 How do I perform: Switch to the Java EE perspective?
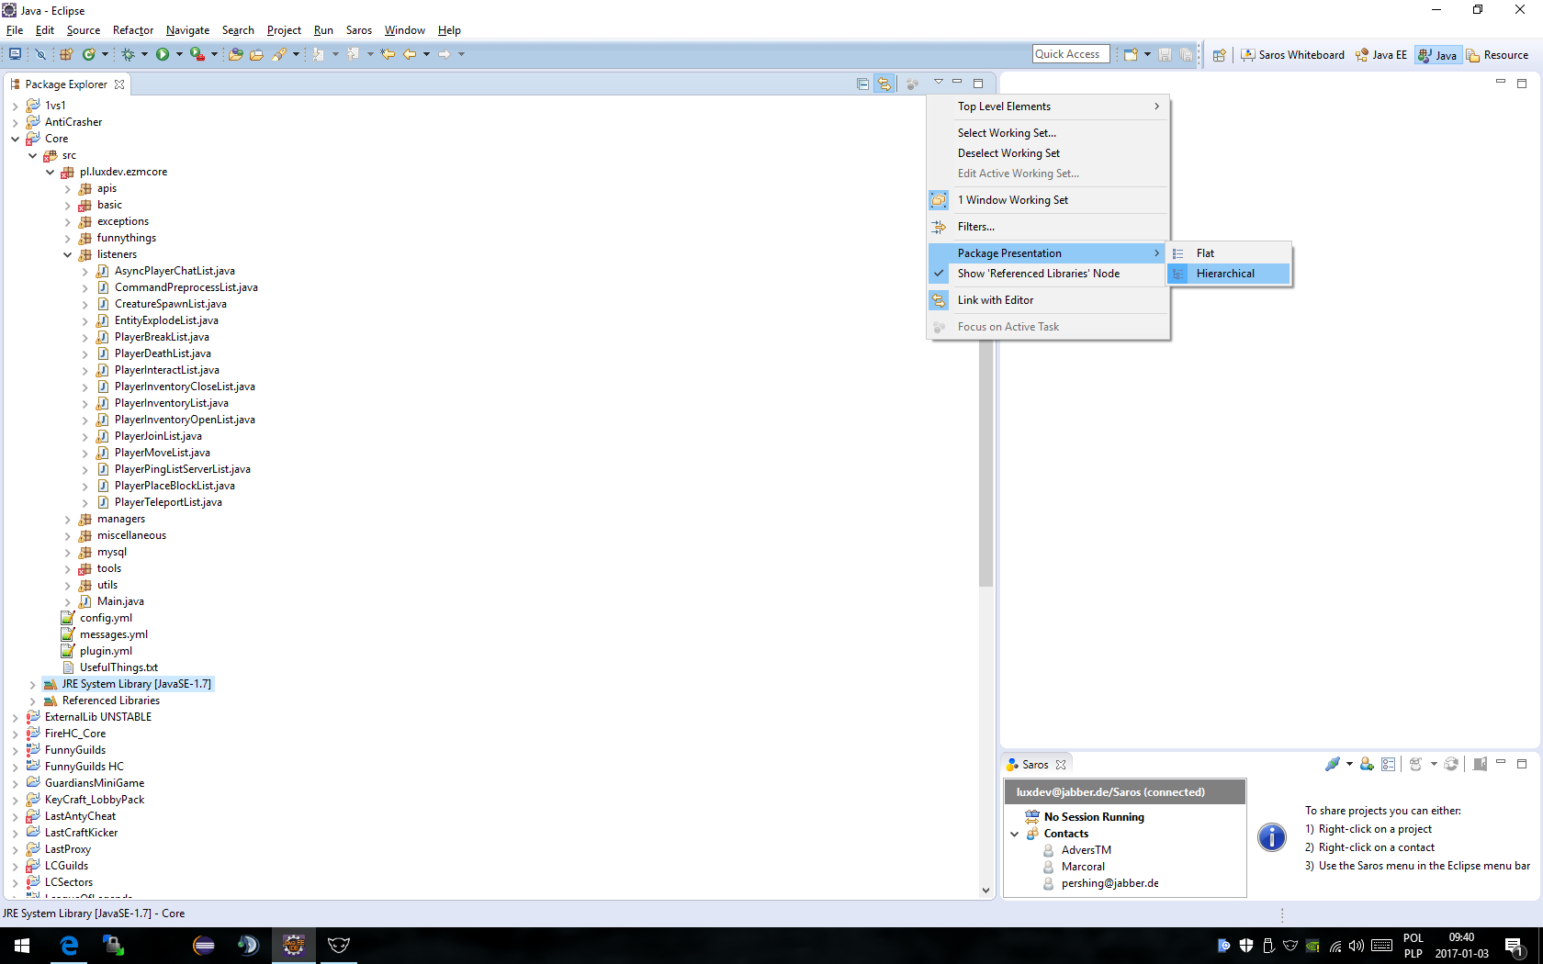pyautogui.click(x=1381, y=55)
